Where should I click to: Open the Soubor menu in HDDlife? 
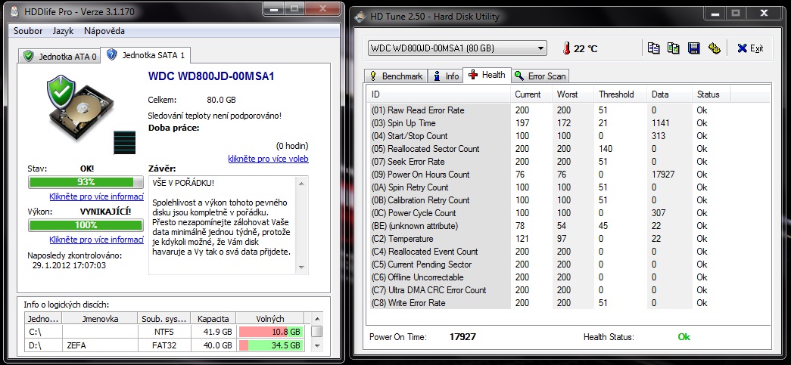click(28, 31)
